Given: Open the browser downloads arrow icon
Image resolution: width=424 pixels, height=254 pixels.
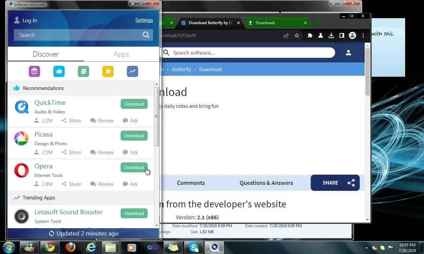Looking at the screenshot, I should tap(331, 35).
